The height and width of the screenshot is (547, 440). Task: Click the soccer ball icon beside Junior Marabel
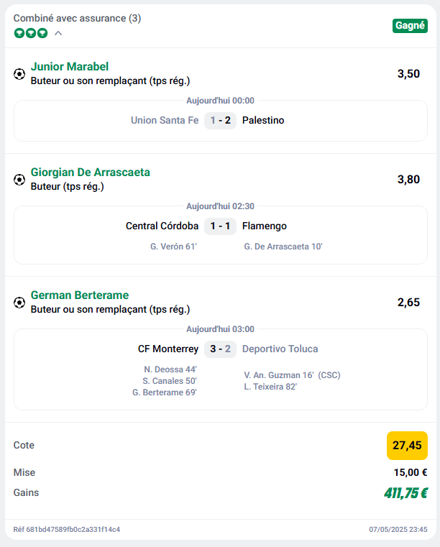[19, 74]
